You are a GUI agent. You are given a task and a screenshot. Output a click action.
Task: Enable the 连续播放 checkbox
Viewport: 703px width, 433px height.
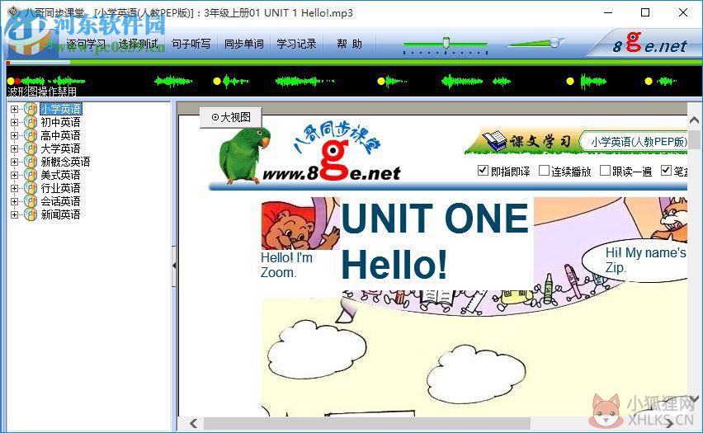tap(544, 171)
